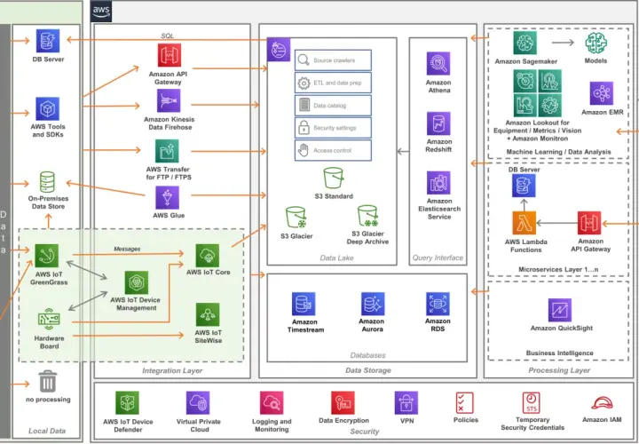Select the AWS Transfer for FTP icon

(x=167, y=151)
